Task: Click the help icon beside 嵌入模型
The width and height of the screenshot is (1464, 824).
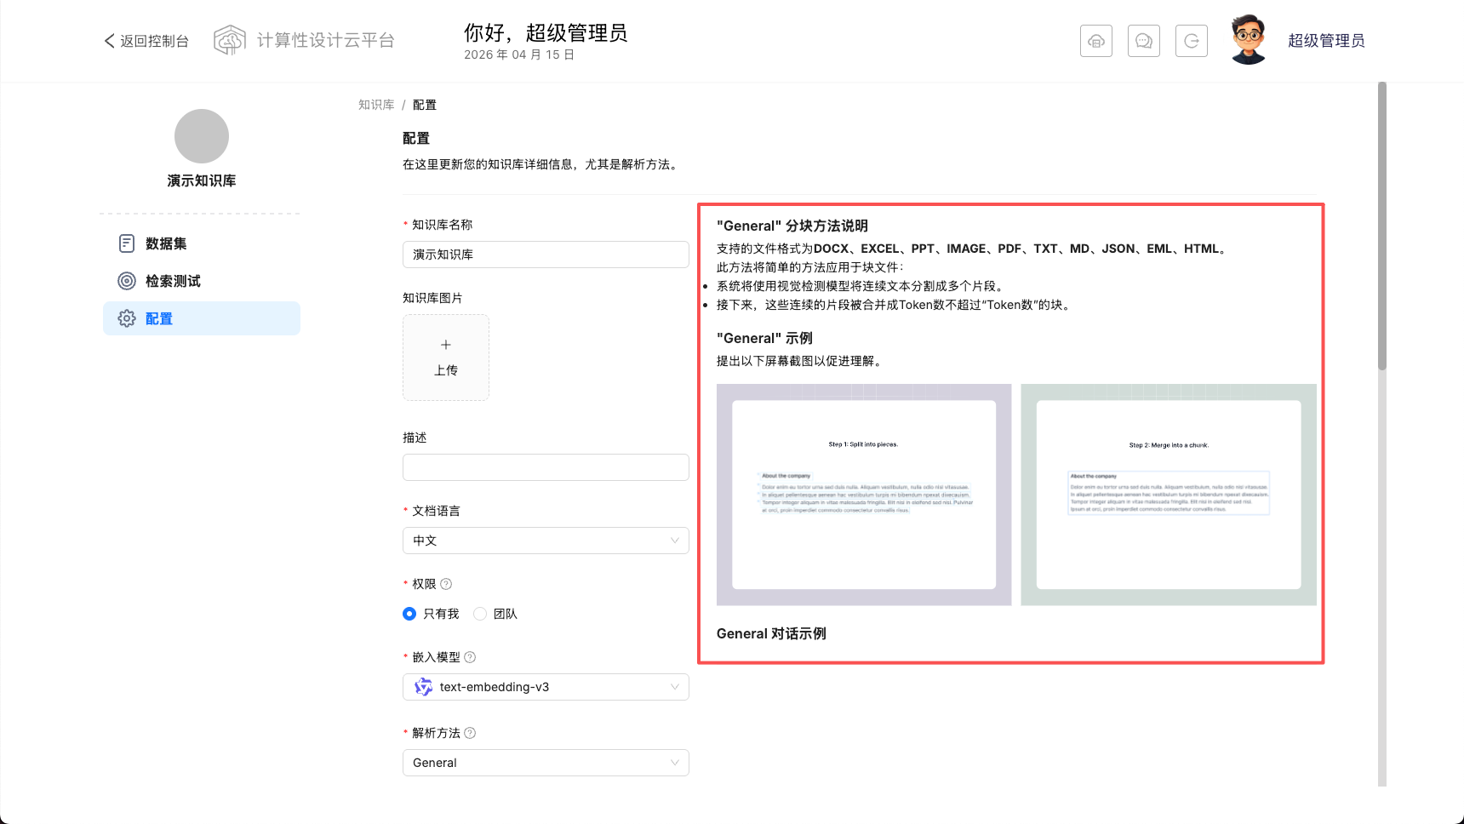Action: [470, 657]
